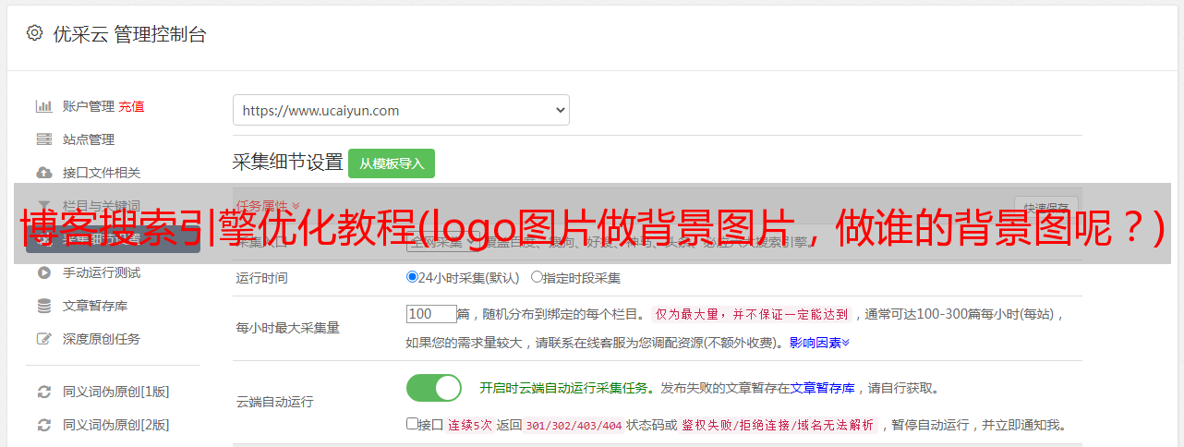Click the cloud upload icon for 接口文件相关
Screen dimensions: 1184x447
tap(43, 173)
